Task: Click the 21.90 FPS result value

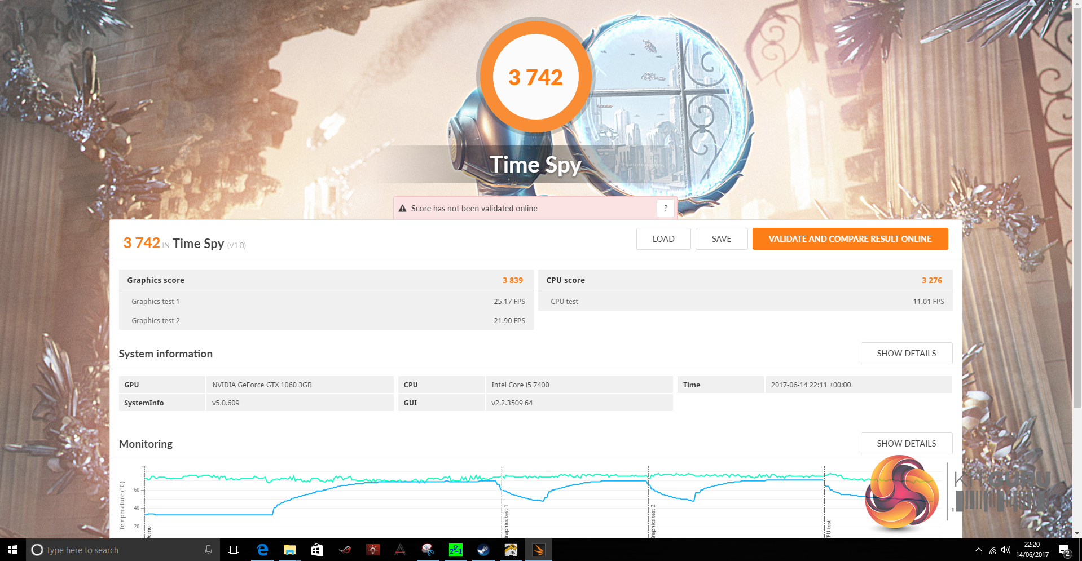Action: click(x=509, y=321)
